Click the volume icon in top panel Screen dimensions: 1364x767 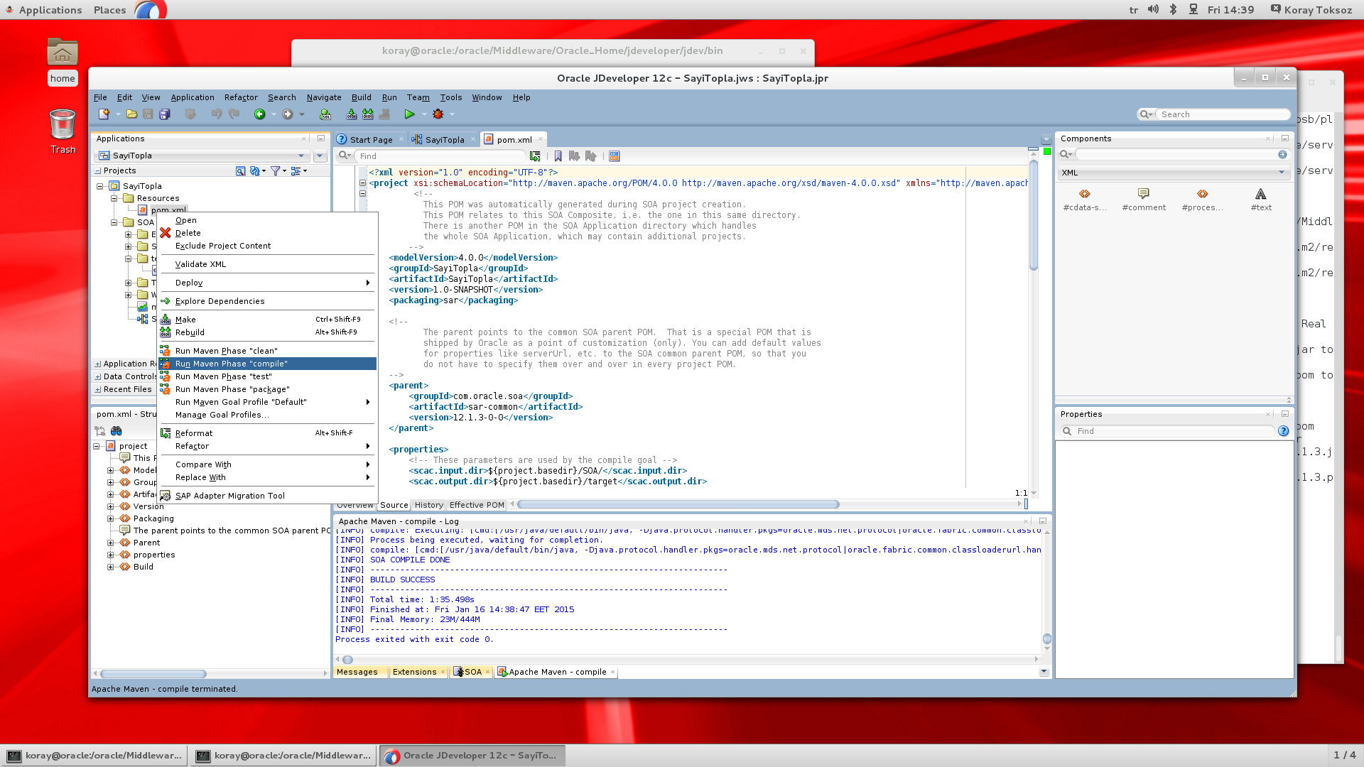1153,10
